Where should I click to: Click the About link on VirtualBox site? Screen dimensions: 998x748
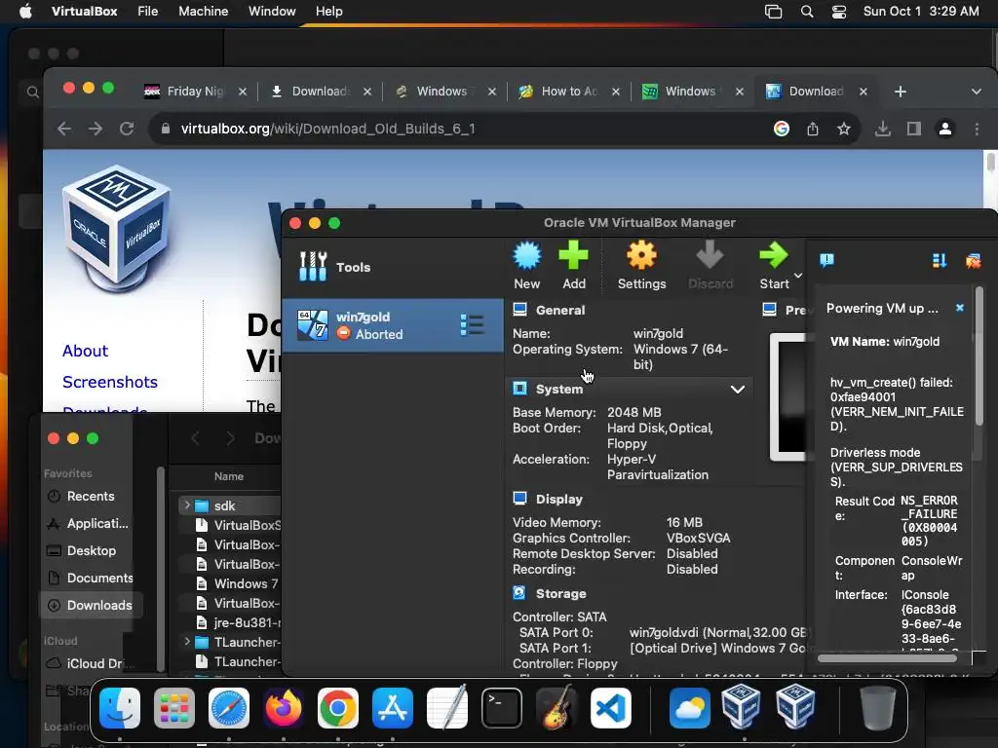(86, 351)
